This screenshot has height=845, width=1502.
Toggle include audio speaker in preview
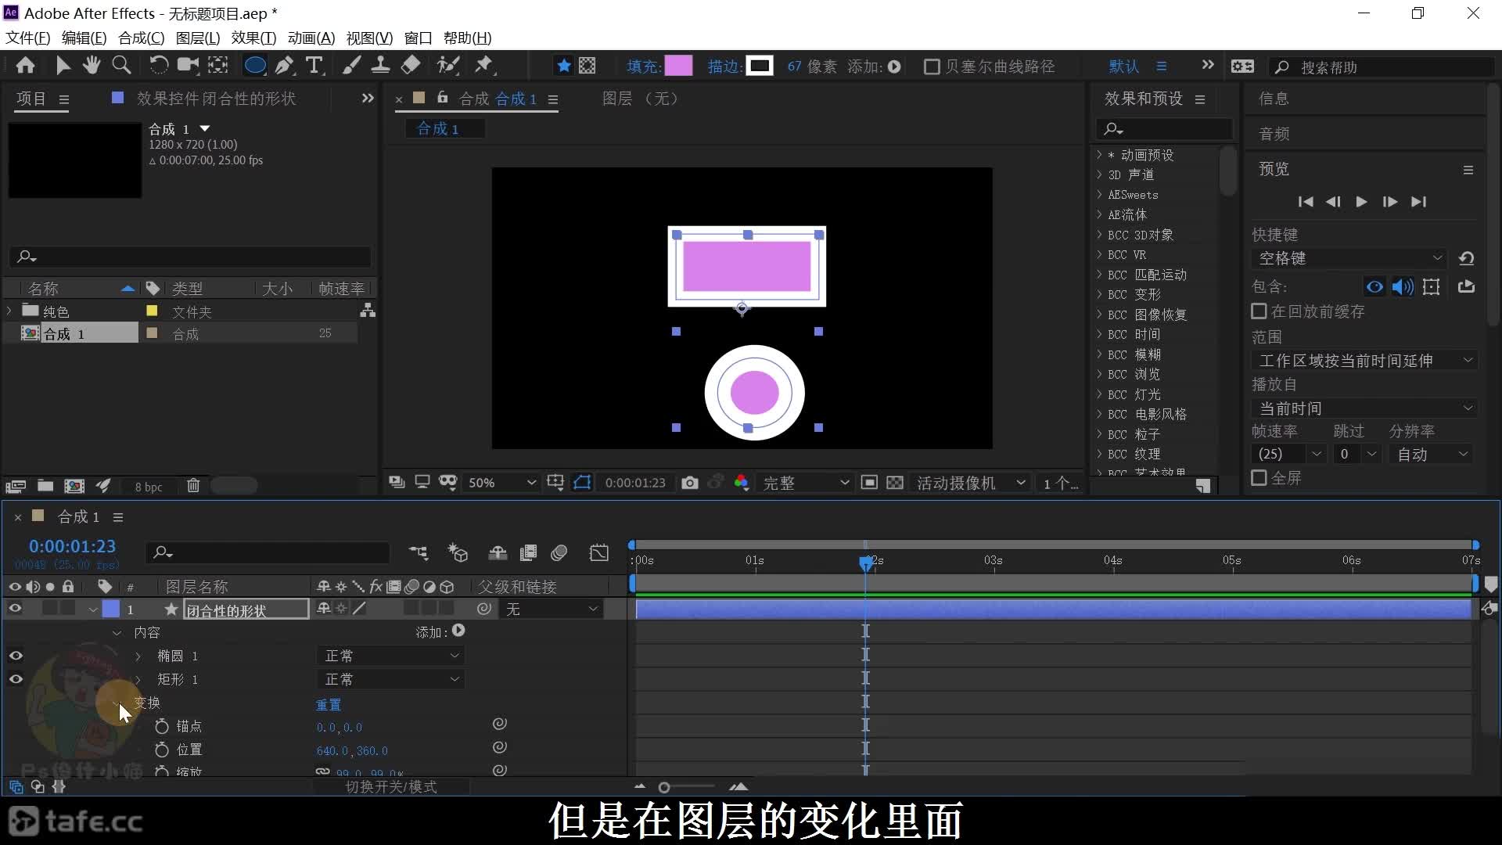click(x=1403, y=286)
